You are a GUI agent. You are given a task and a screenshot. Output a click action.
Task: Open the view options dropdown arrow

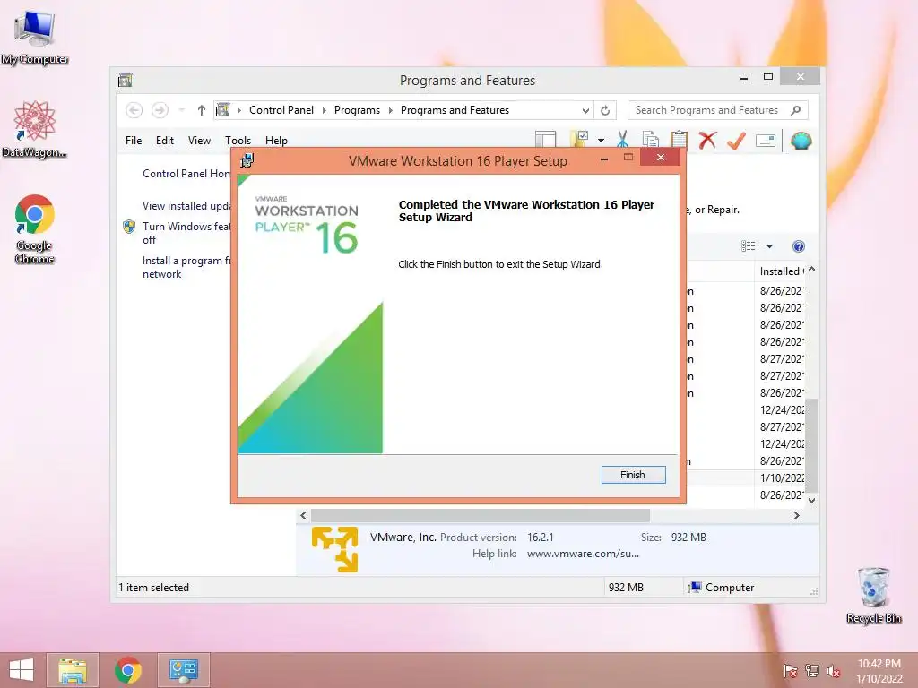769,246
